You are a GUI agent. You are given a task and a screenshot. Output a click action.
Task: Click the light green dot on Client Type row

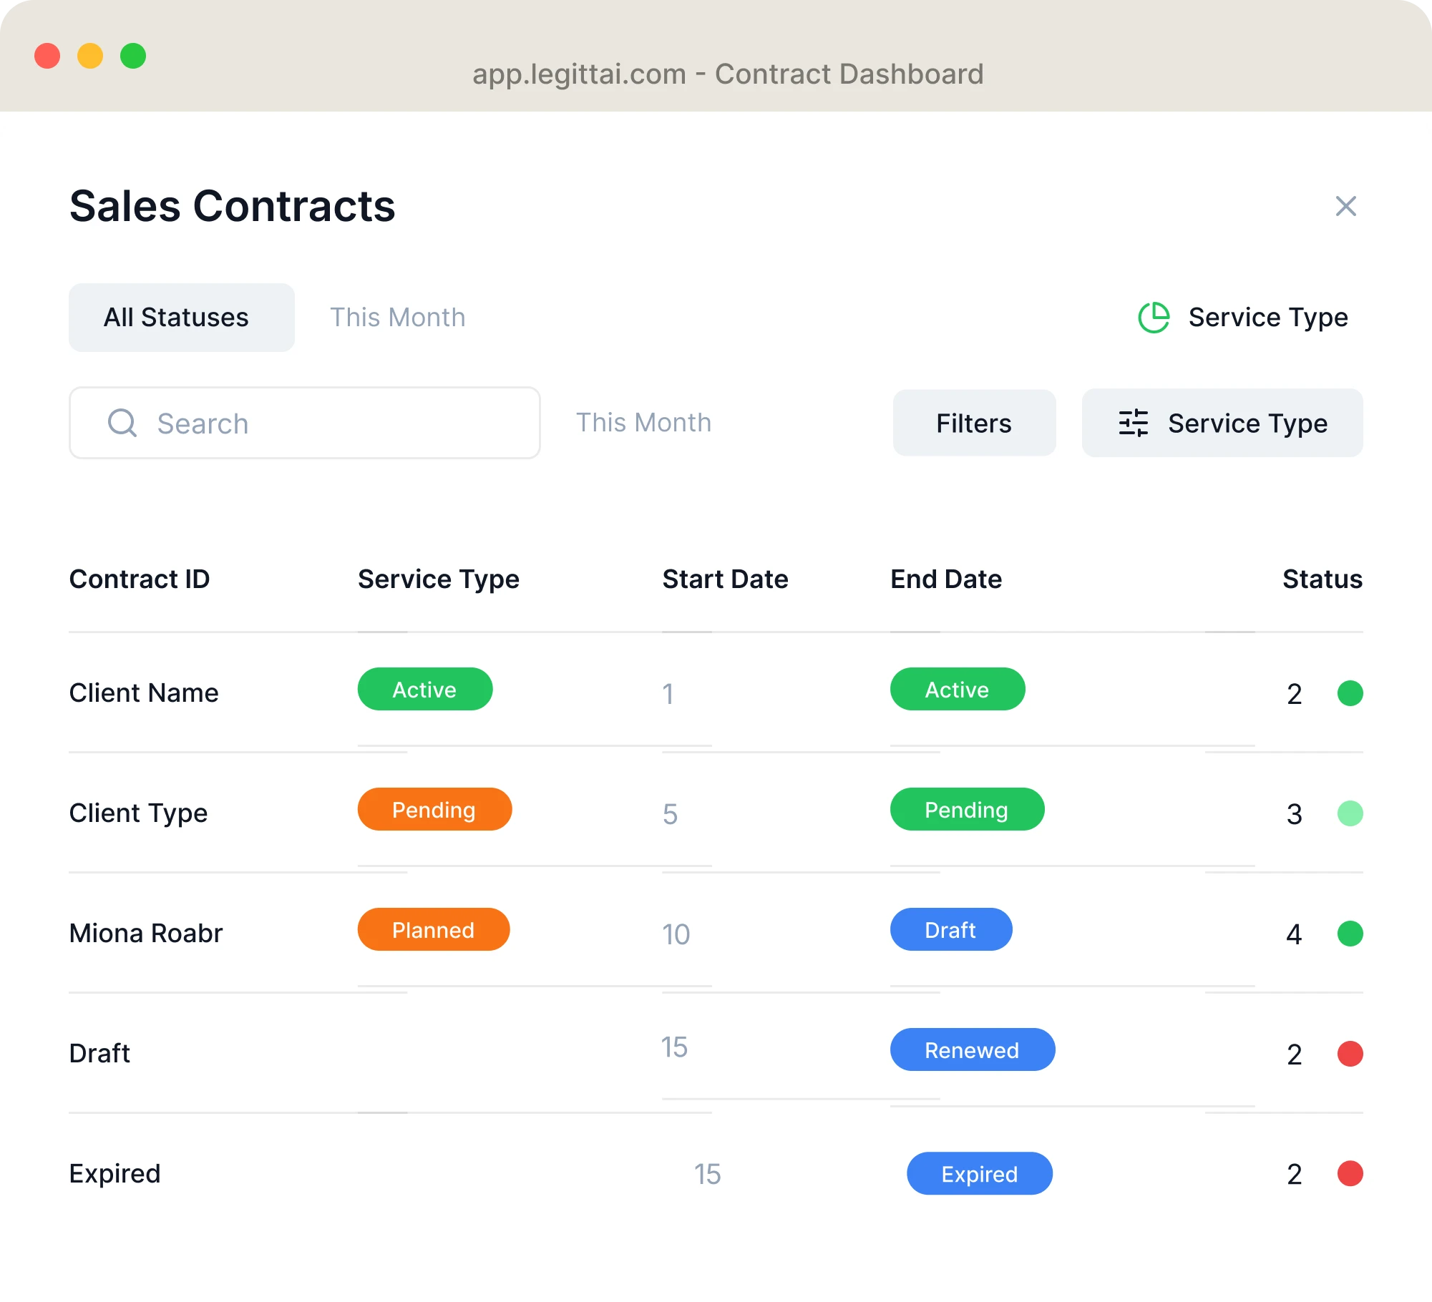(1350, 813)
